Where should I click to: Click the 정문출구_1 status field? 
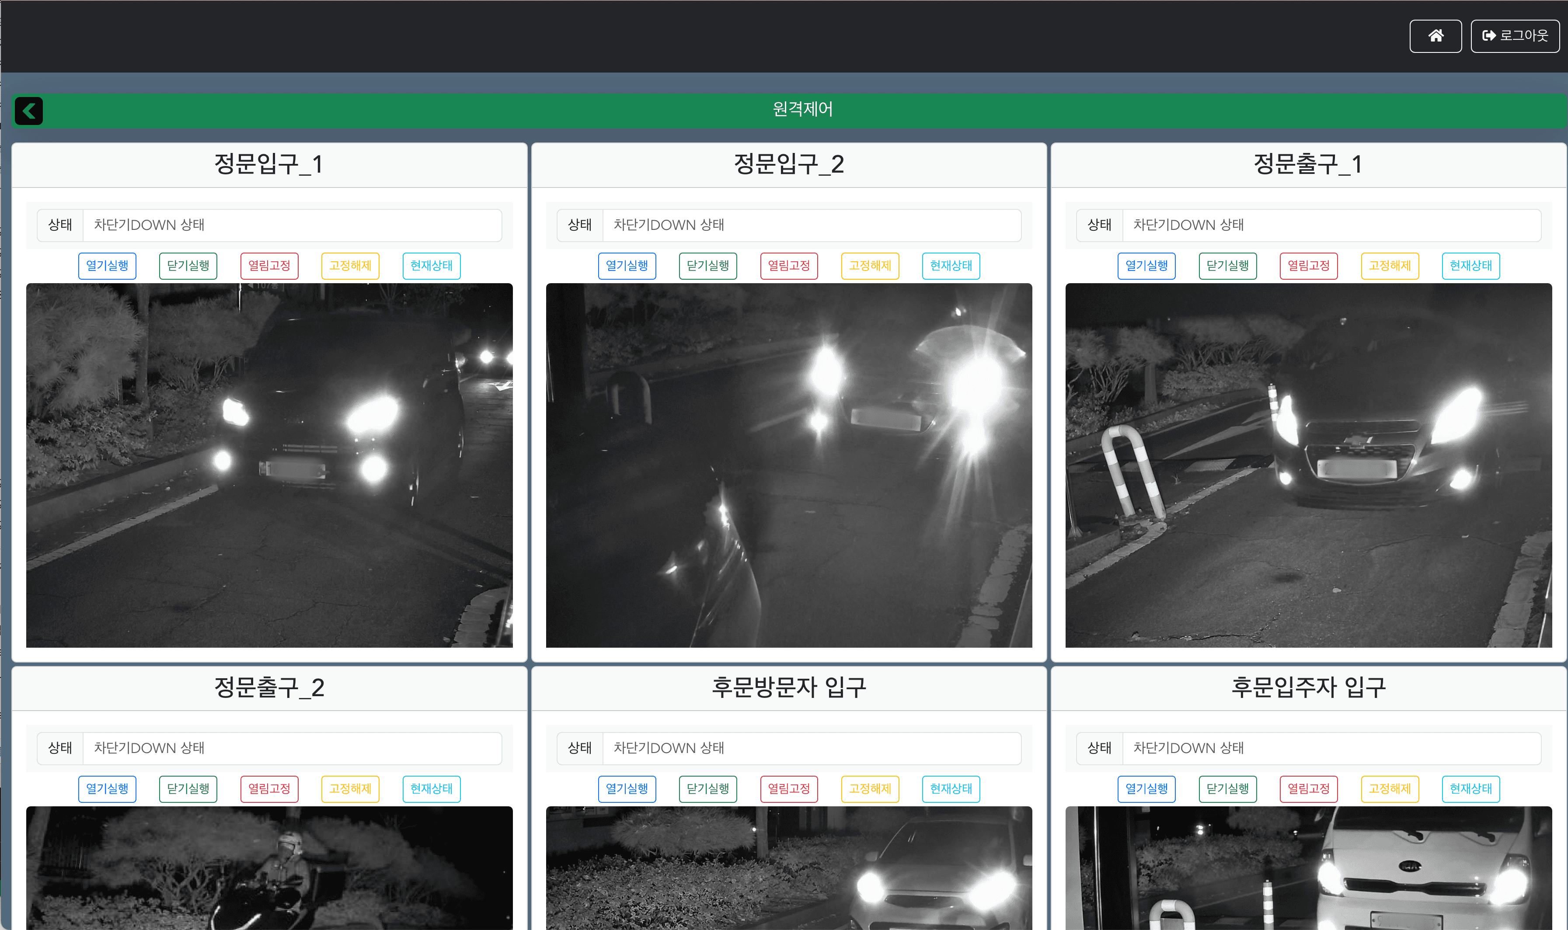pyautogui.click(x=1331, y=225)
